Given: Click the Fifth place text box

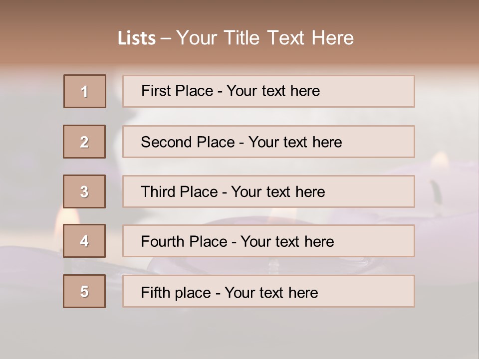Looking at the screenshot, I should (230, 292).
